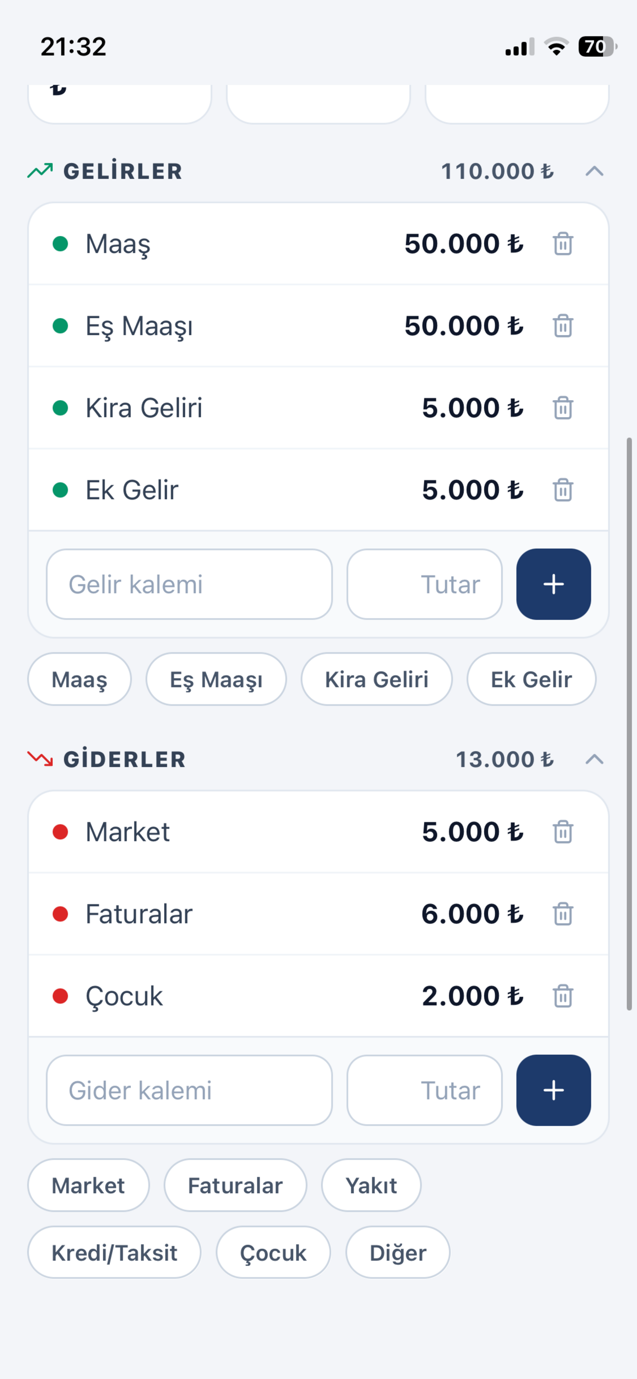Focus the Gelir kalemi input field
The height and width of the screenshot is (1379, 637).
point(189,584)
